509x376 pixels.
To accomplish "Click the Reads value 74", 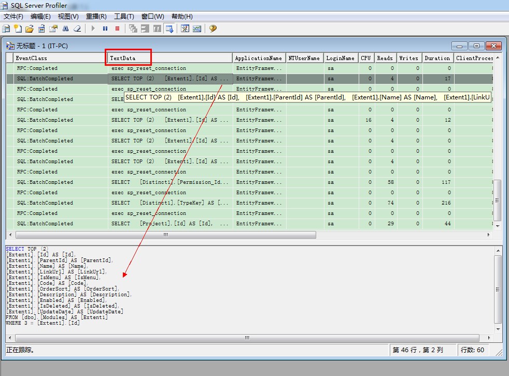I will (390, 203).
